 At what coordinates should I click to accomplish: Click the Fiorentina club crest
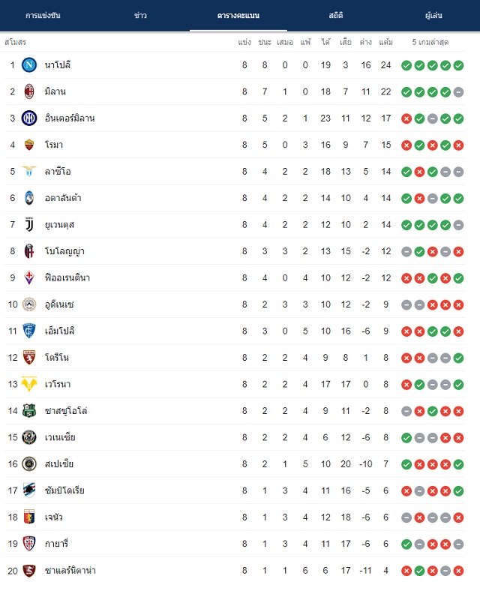tap(29, 277)
